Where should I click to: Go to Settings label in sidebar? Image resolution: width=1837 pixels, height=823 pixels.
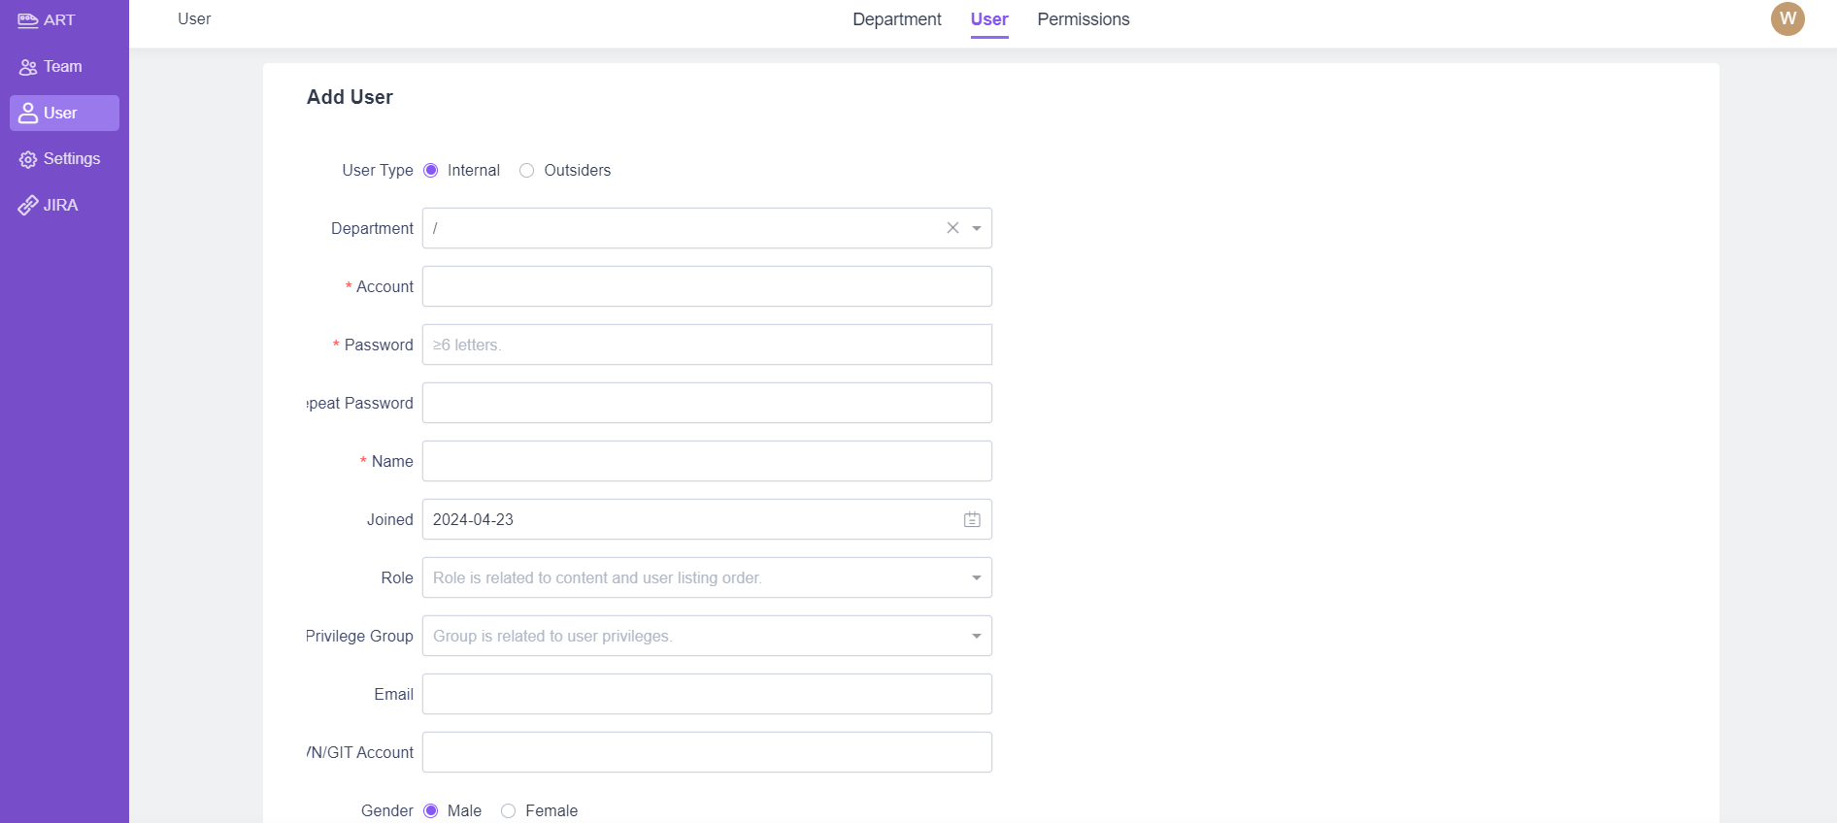click(72, 159)
